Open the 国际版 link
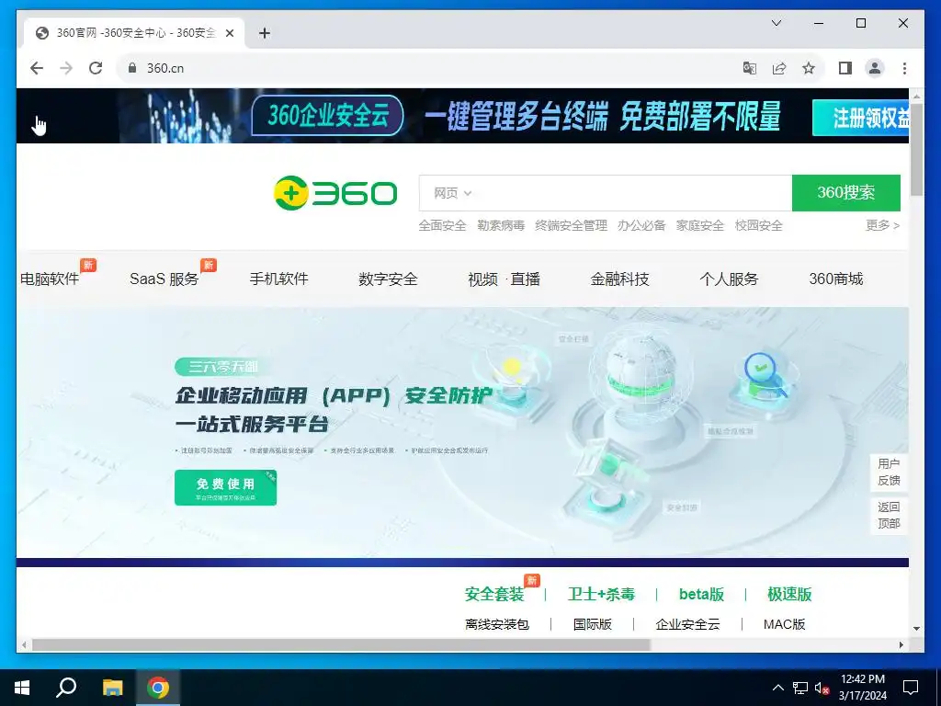Screen dimensions: 941x706 point(593,624)
